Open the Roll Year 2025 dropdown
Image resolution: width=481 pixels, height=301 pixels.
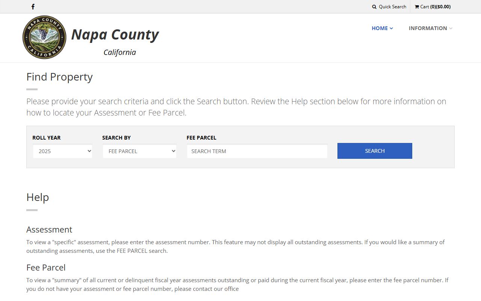click(x=62, y=151)
